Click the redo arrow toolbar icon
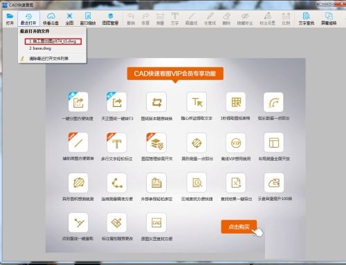 tap(145, 16)
